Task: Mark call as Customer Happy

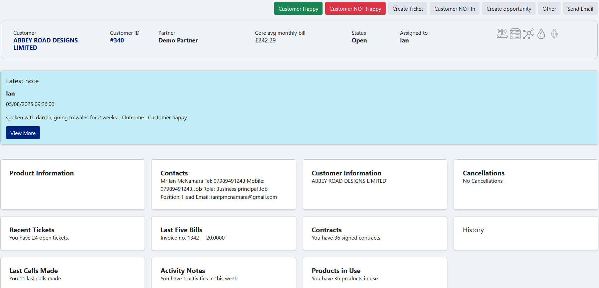Action: coord(298,9)
